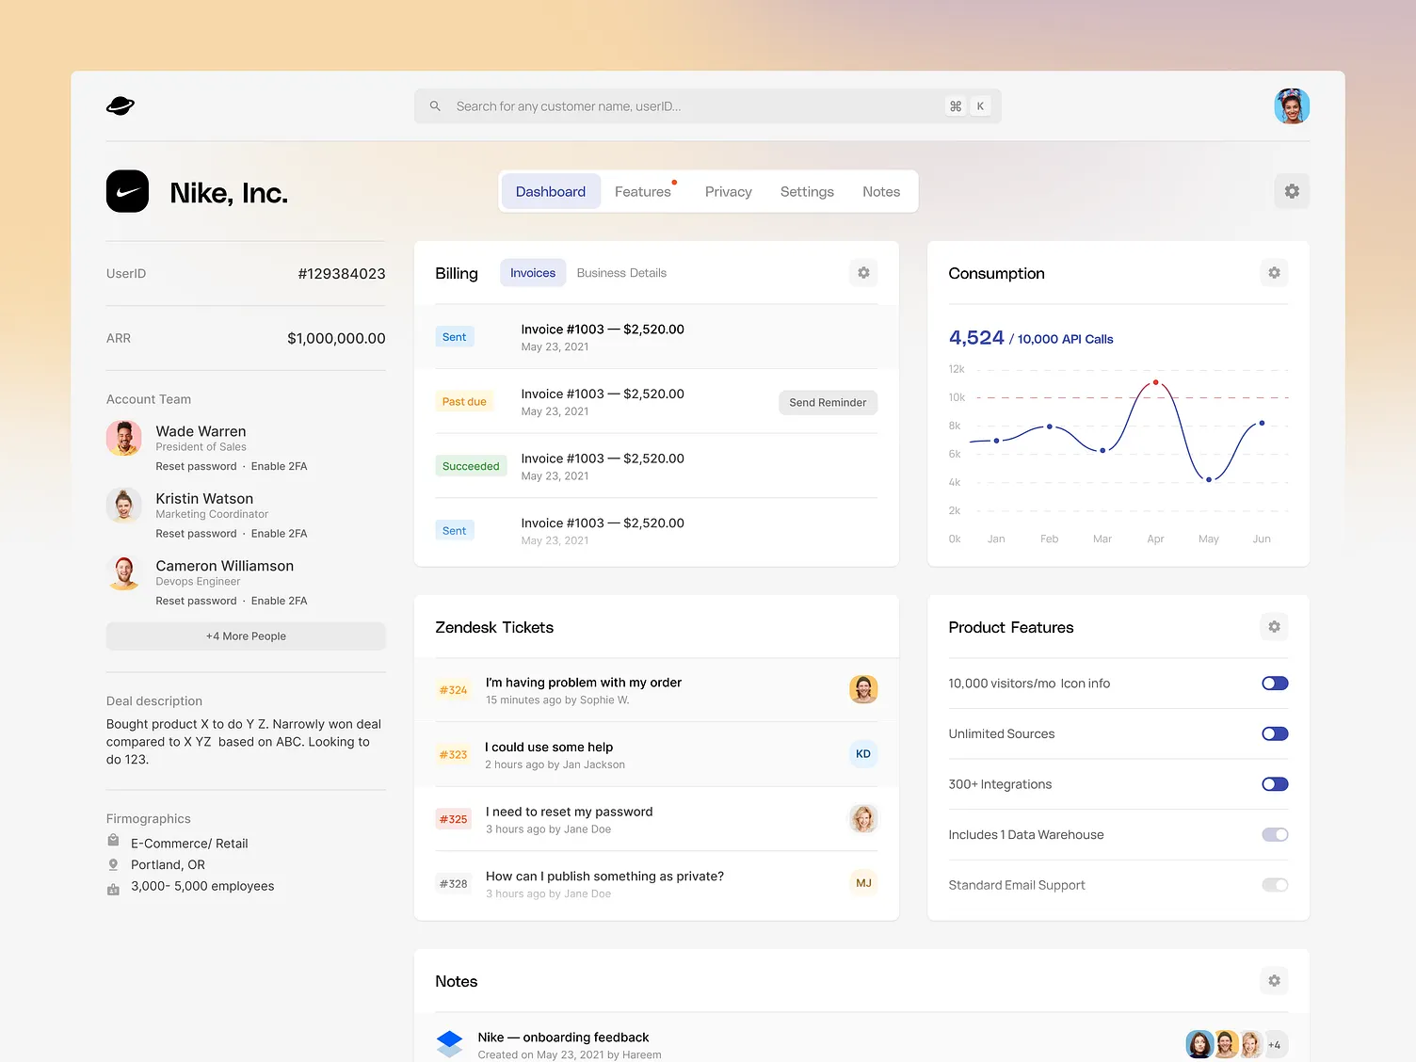Toggle the 300+ Integrations feature
The image size is (1416, 1062).
tap(1275, 784)
